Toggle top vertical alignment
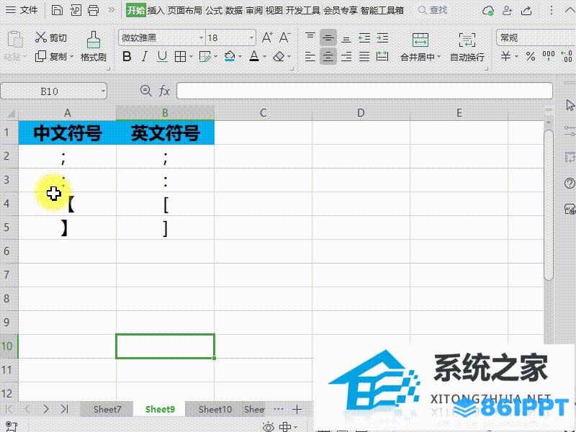 [x=310, y=37]
